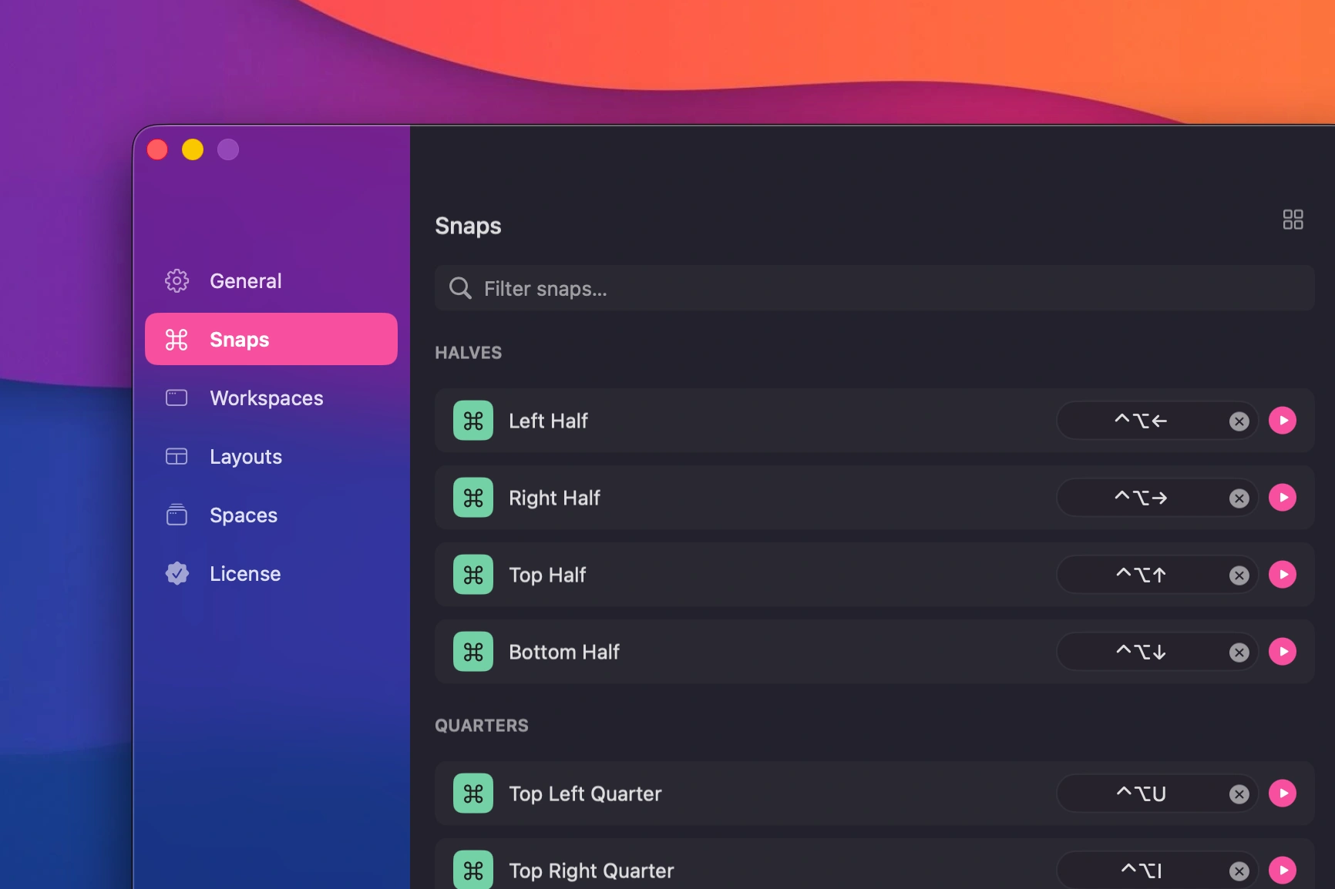This screenshot has height=889, width=1335.
Task: Clear the Top Right Quarter shortcut
Action: tap(1239, 871)
